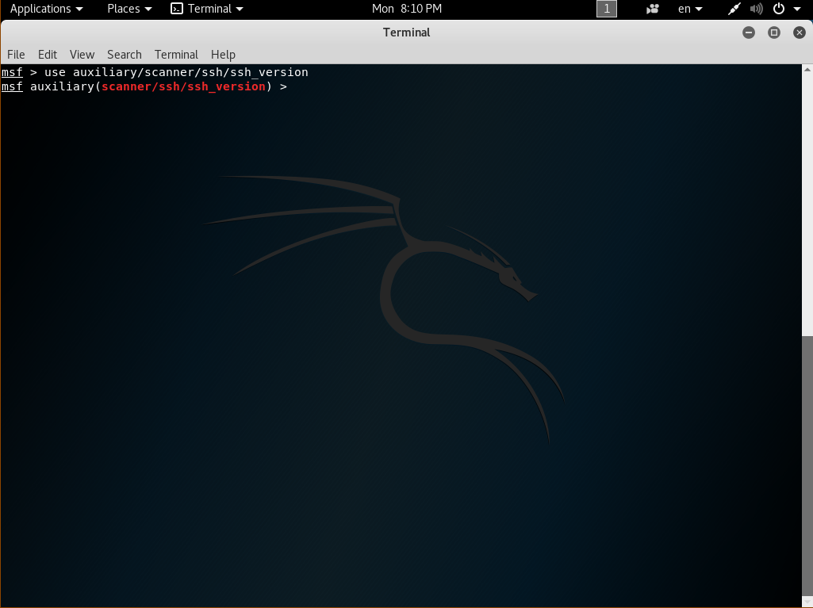Click the wired network connection icon
Screen dimensions: 813x608
point(734,9)
